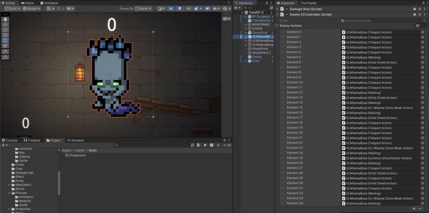Select the Rotate tool in Scene
Viewport: 429px width, 213px height.
(5, 30)
